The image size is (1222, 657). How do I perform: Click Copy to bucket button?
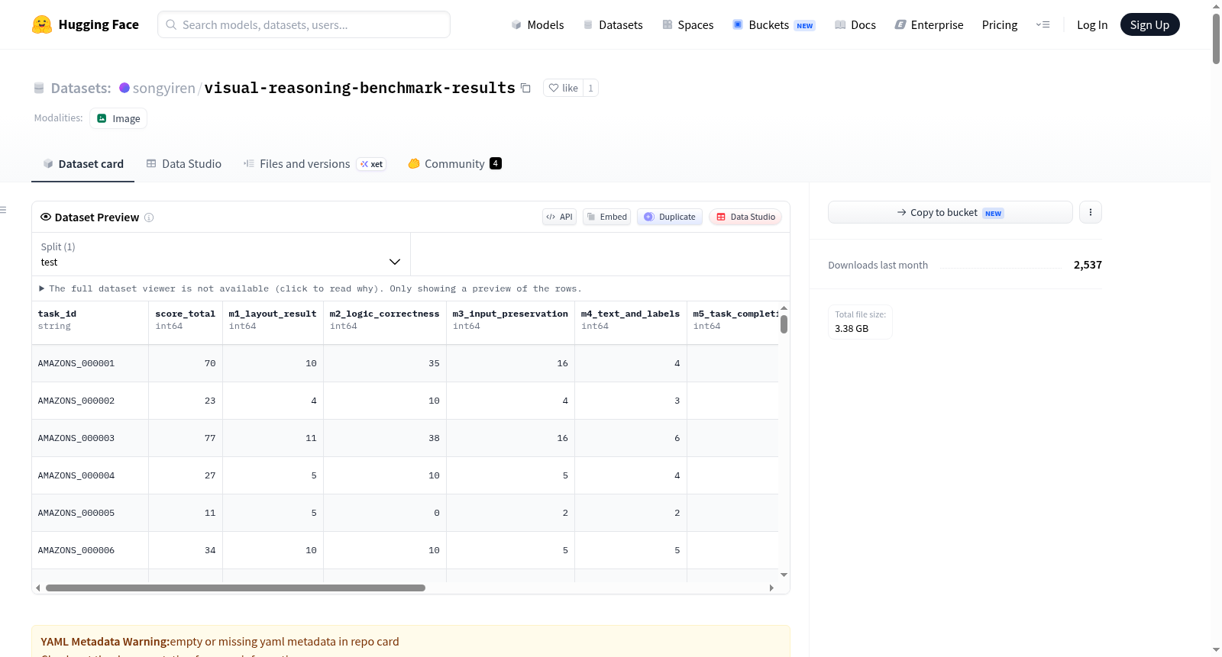pos(950,212)
